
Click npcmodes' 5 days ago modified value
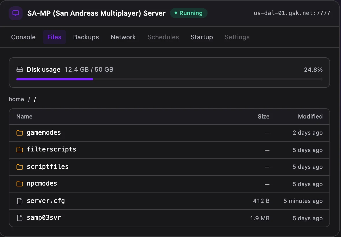307,184
